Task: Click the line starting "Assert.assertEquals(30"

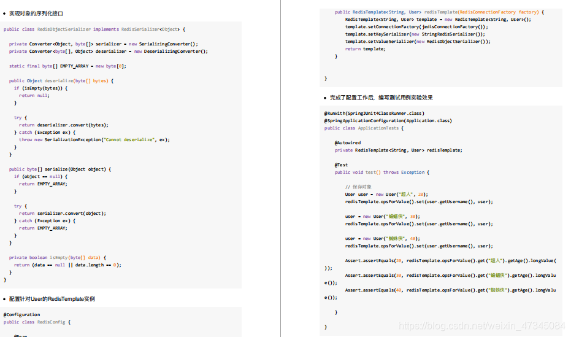Action: 451,276
